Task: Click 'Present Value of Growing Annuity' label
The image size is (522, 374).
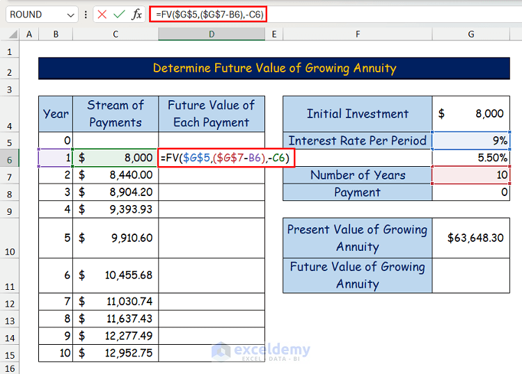Action: (x=358, y=238)
